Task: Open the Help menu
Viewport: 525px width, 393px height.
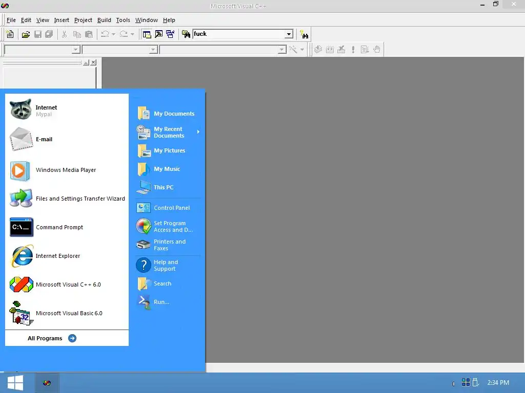Action: click(169, 20)
